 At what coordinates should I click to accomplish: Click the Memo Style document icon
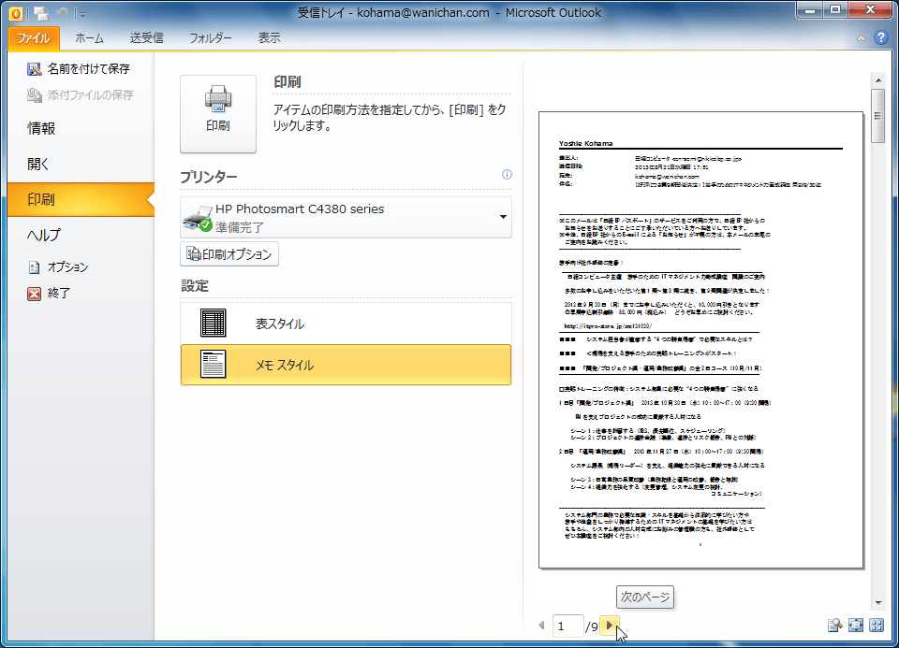pos(214,364)
